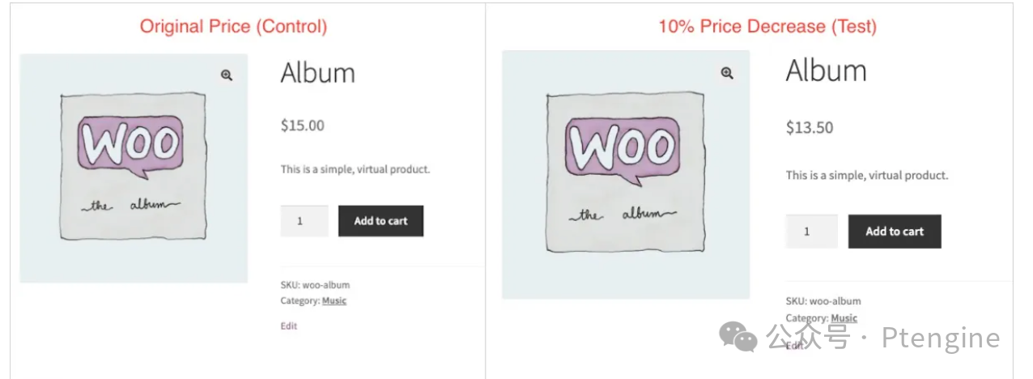This screenshot has width=1033, height=379.
Task: Click the zoom magnifier on the control product image
Action: pos(227,75)
